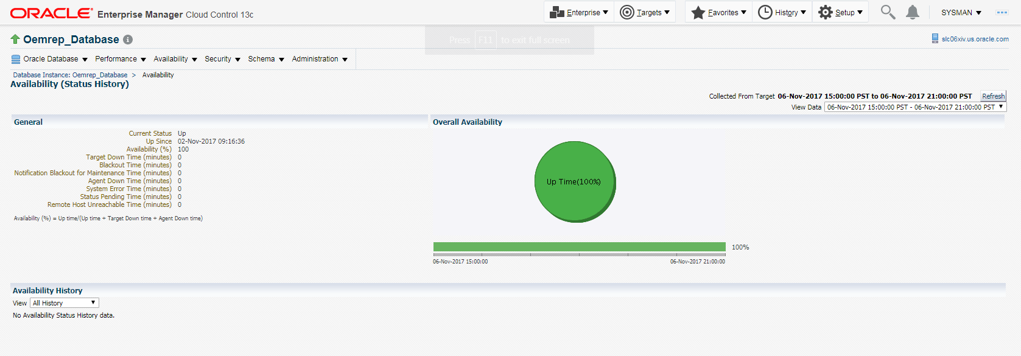The image size is (1021, 356).
Task: Click the green availability timeline bar
Action: click(579, 246)
